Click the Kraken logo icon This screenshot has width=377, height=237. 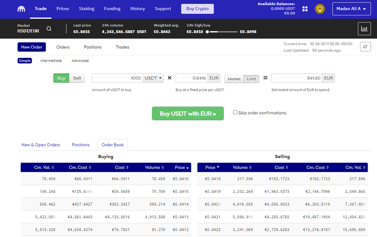tap(21, 9)
